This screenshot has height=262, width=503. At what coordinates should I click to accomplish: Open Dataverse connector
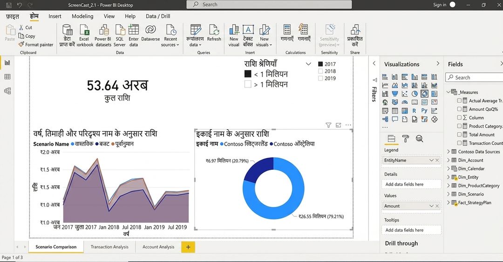[x=150, y=33]
